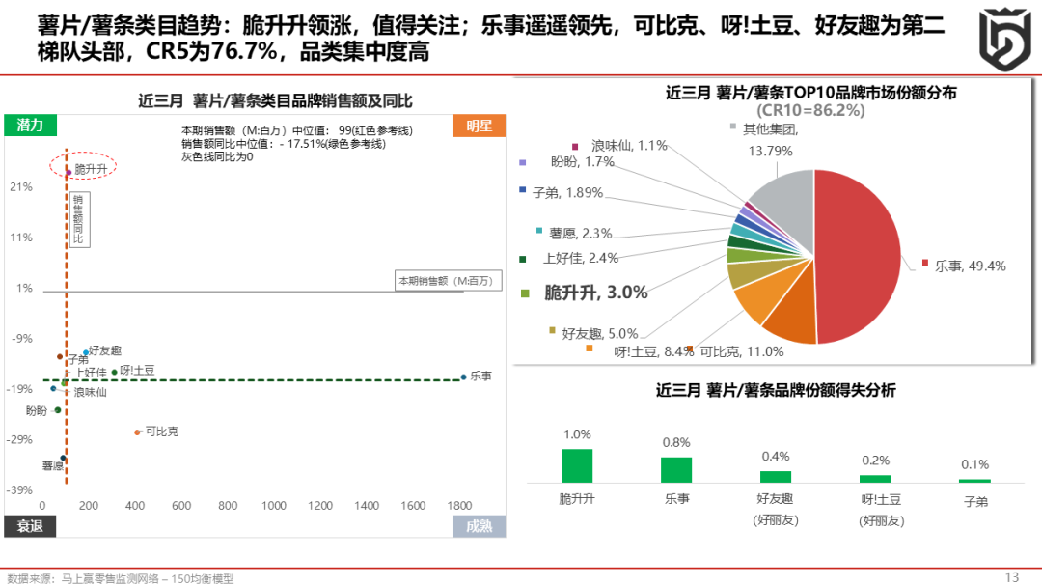
Task: Click the 脆升升, 3.0% bold pie label
Action: point(595,293)
